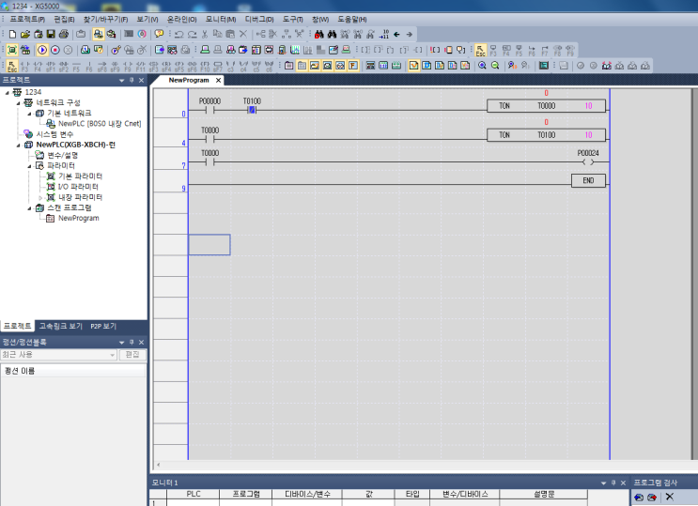Viewport: 698px width, 506px height.
Task: Switch to the P2P 보기 tab
Action: coord(103,326)
